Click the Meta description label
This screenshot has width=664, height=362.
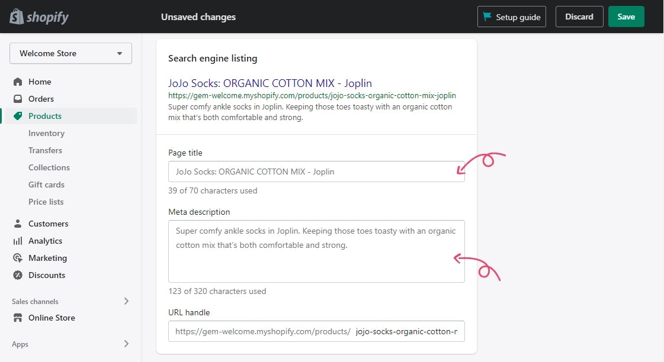(199, 212)
